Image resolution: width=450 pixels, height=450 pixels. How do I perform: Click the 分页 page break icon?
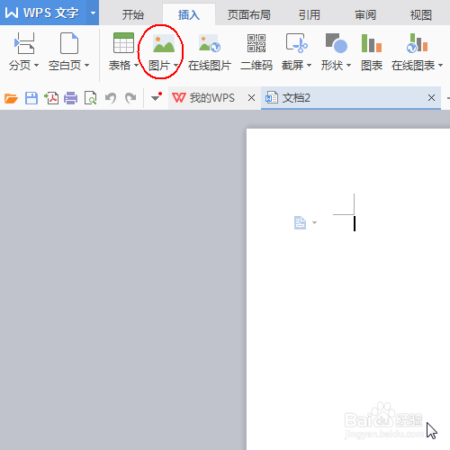click(x=24, y=43)
